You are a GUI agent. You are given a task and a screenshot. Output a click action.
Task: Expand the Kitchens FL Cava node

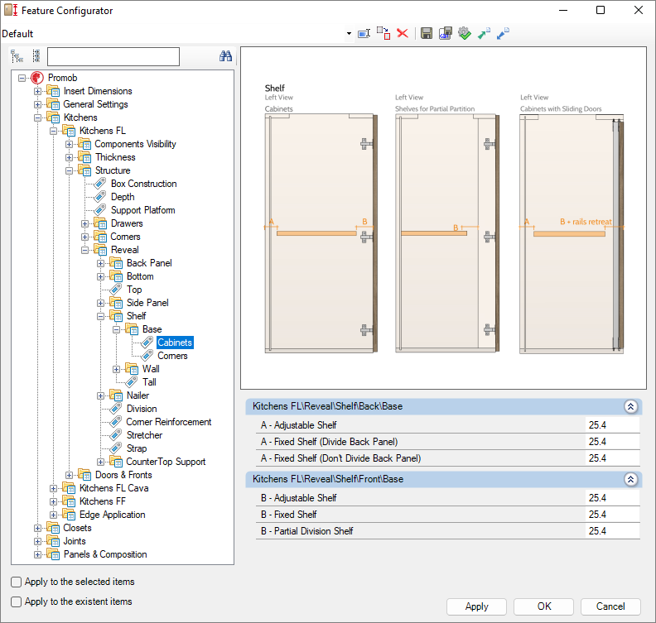(x=53, y=488)
